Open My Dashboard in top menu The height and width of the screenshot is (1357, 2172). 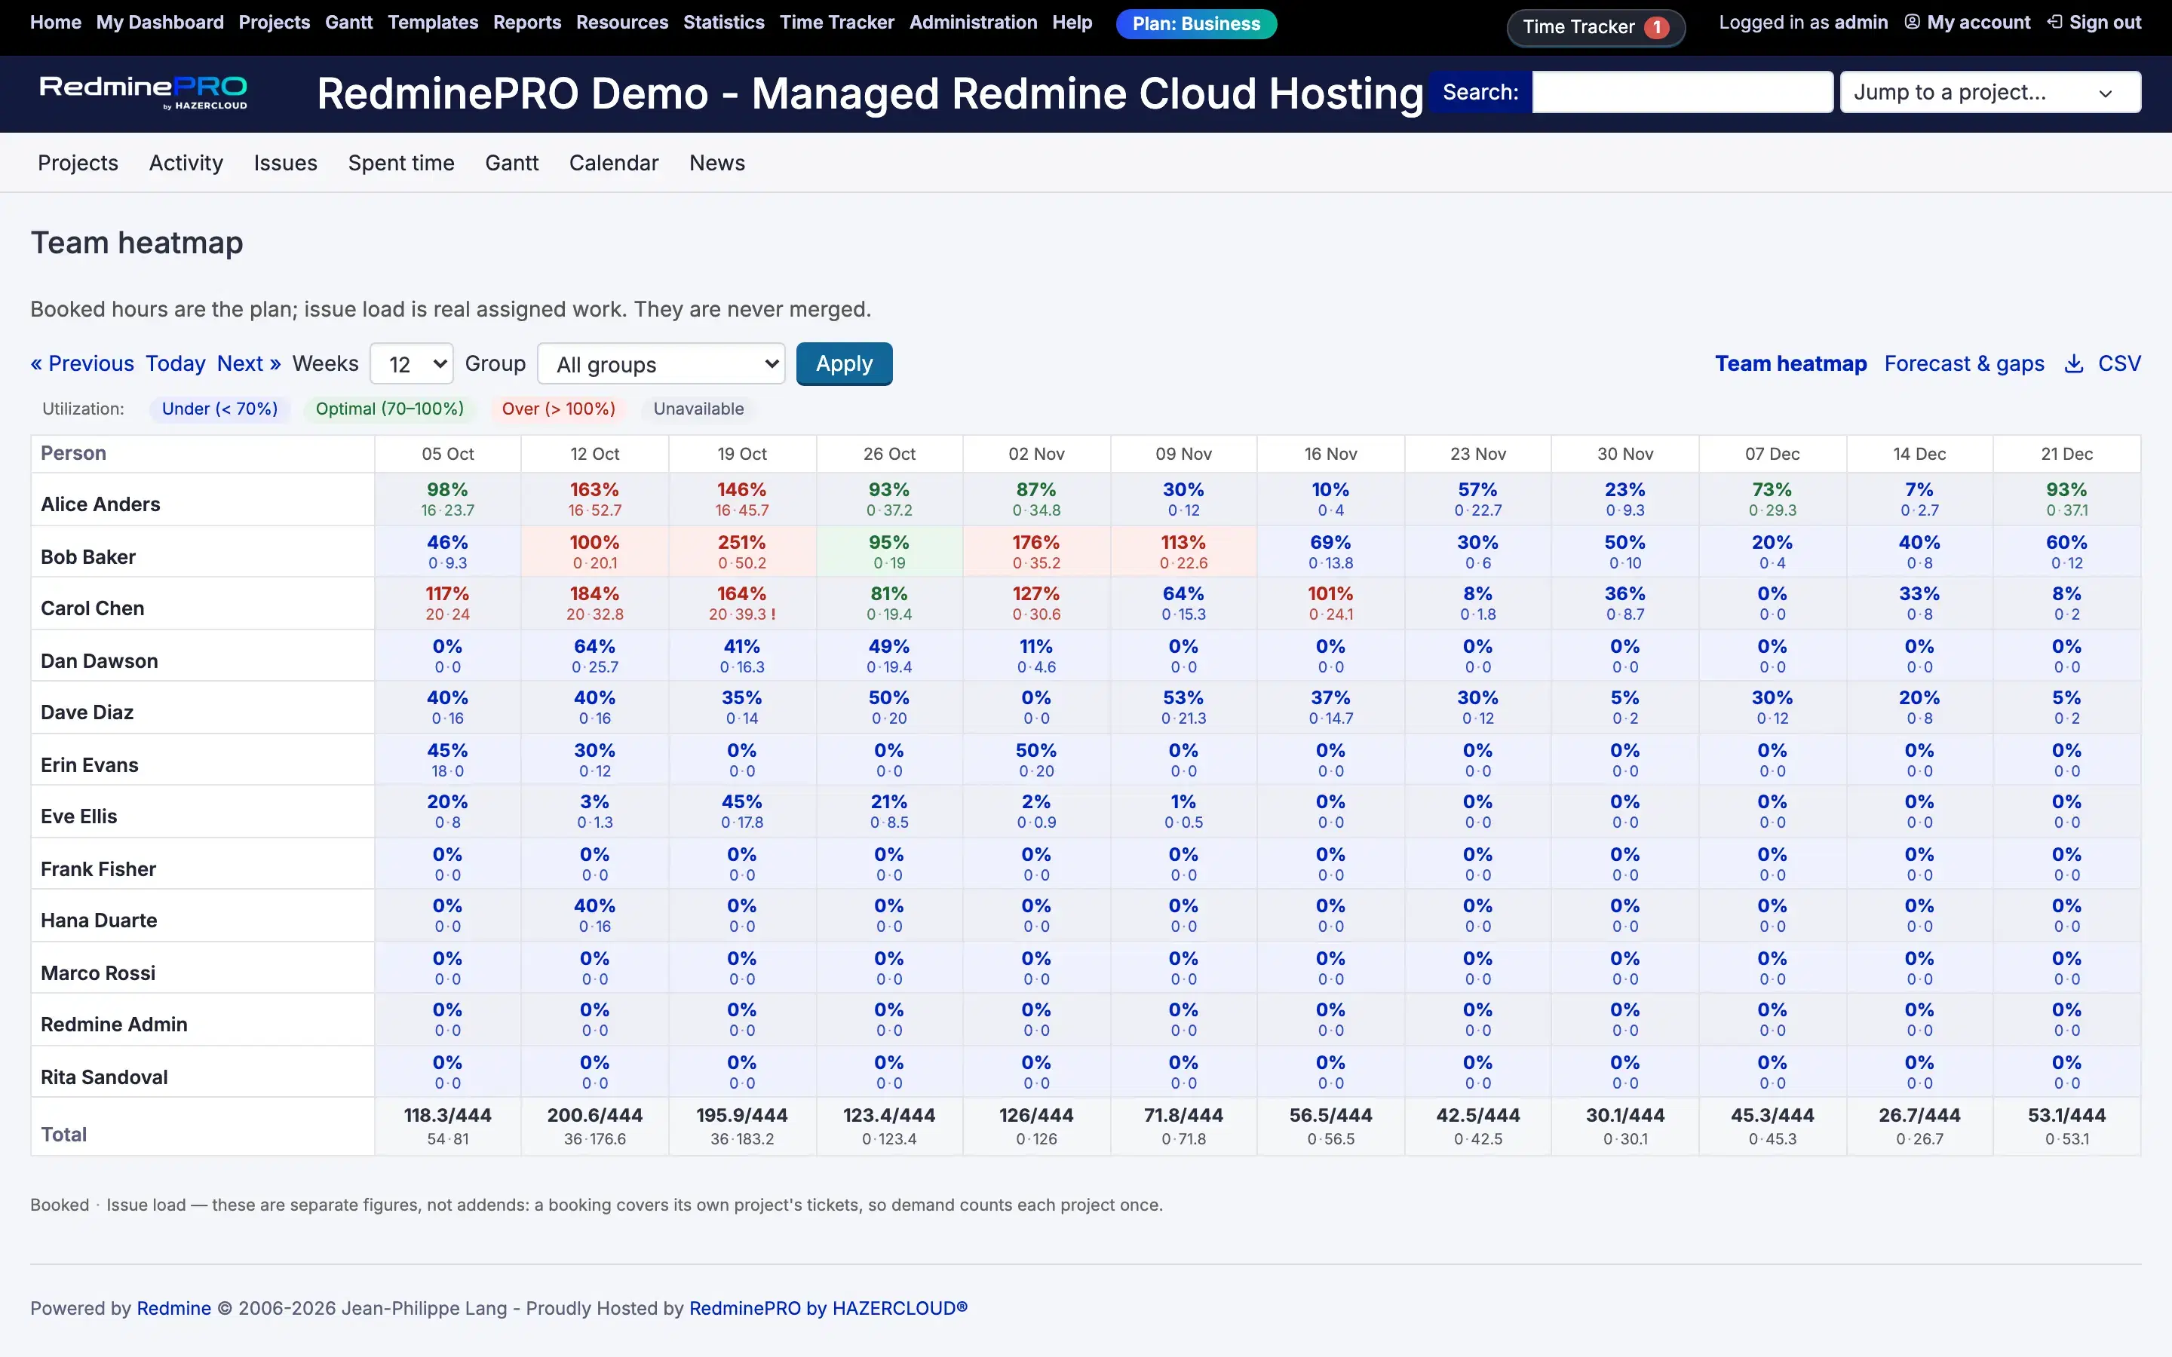tap(160, 23)
